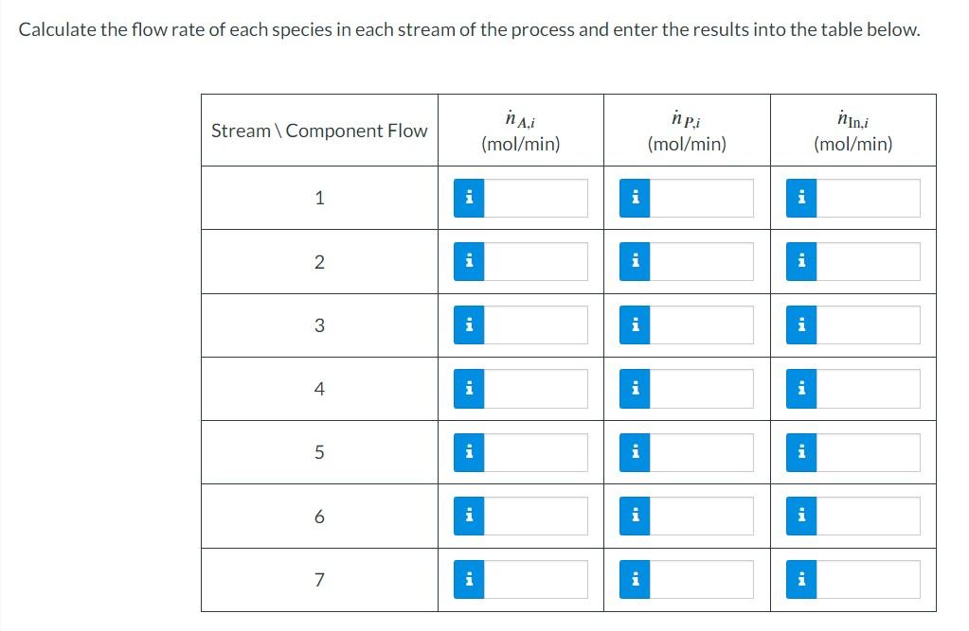Click the info icon for Stream 1 nIn column

[x=799, y=198]
